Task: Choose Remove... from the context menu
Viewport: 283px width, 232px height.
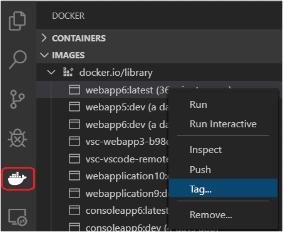Action: (211, 215)
